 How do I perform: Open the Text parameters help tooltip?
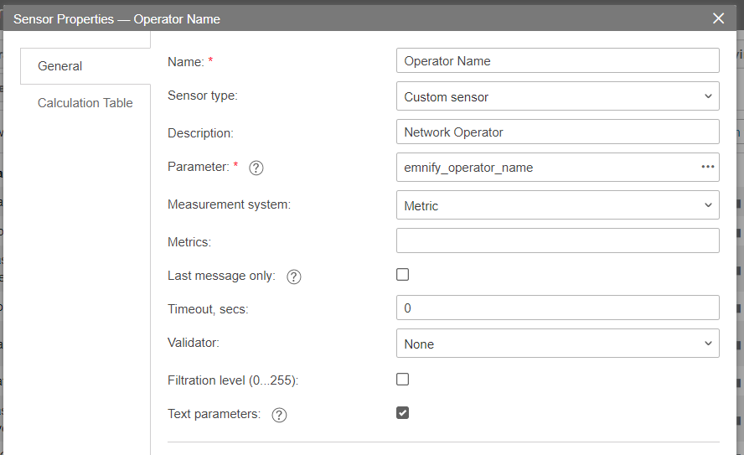click(279, 415)
